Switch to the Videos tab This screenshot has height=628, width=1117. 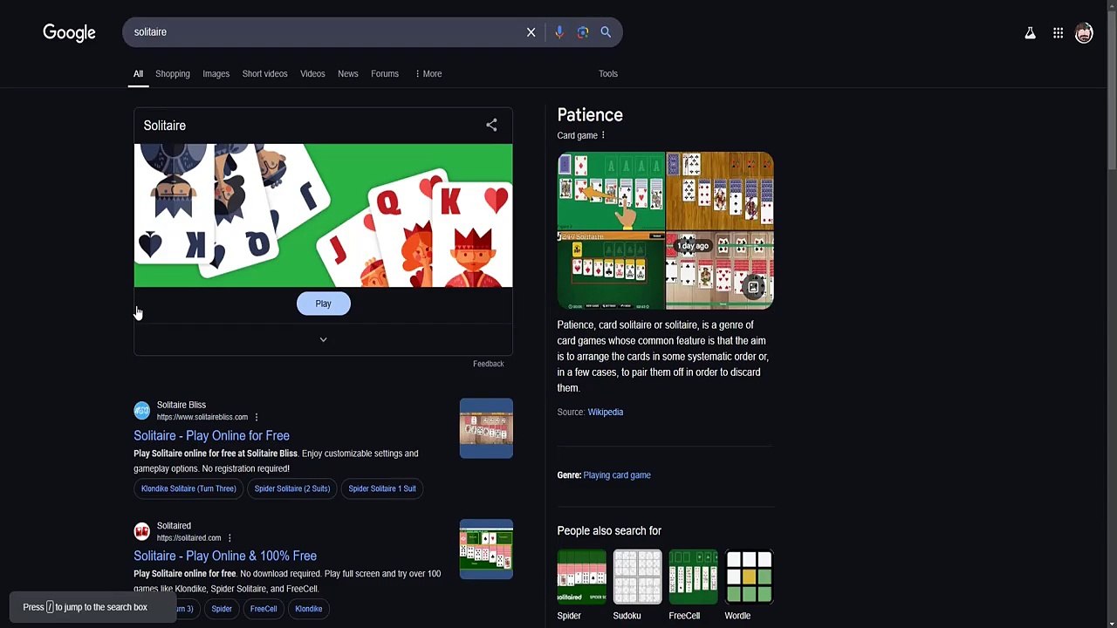pyautogui.click(x=312, y=74)
